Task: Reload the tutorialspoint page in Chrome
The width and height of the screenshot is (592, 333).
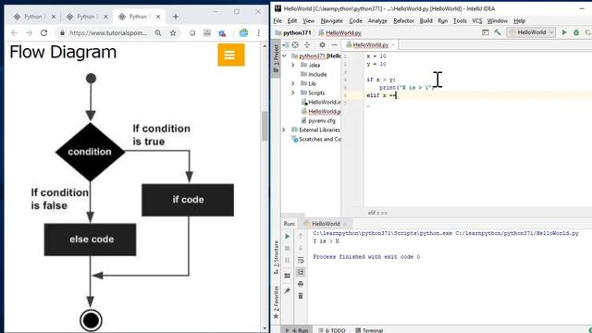Action: click(43, 33)
